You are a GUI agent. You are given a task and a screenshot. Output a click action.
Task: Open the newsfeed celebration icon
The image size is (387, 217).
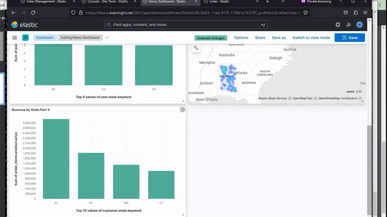[x=349, y=25]
